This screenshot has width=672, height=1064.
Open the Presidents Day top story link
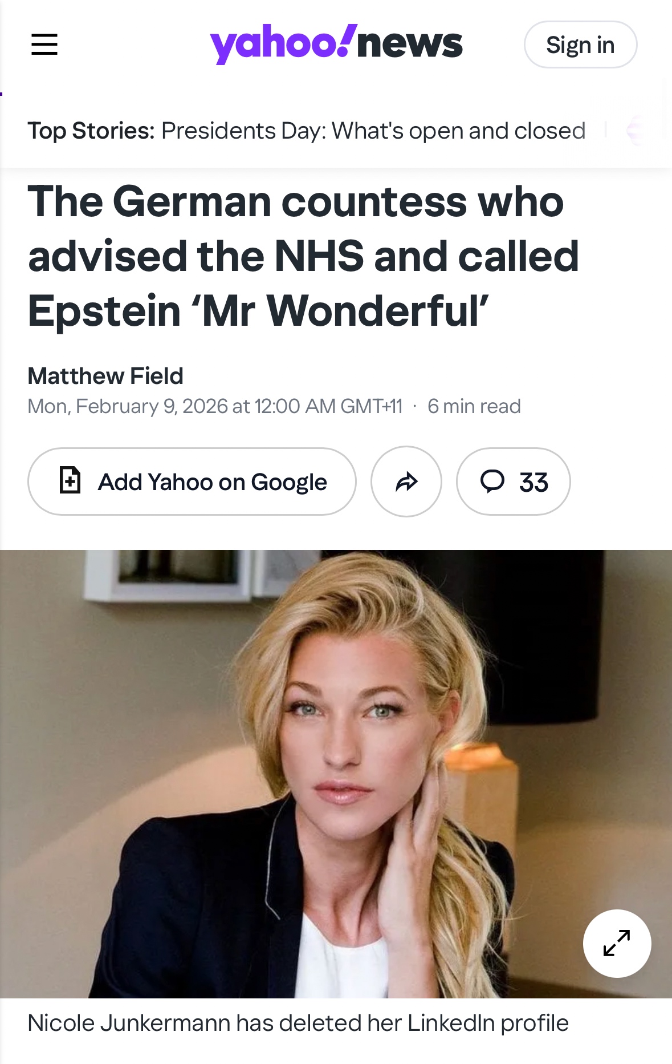(x=373, y=131)
